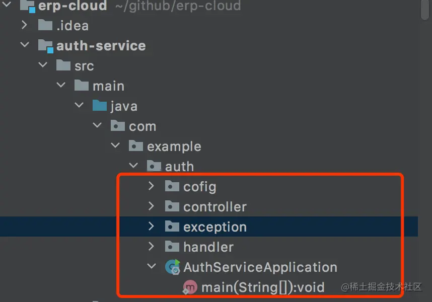This screenshot has width=432, height=302.
Task: Select the main folder label
Action: point(109,86)
